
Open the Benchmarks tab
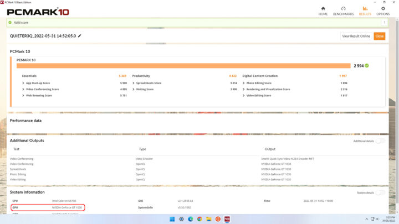point(343,11)
